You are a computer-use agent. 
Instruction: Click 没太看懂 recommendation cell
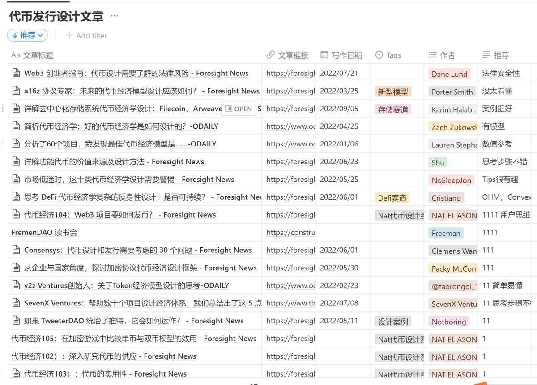tap(504, 91)
